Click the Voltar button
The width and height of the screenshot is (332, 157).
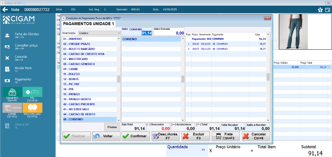click(x=106, y=136)
